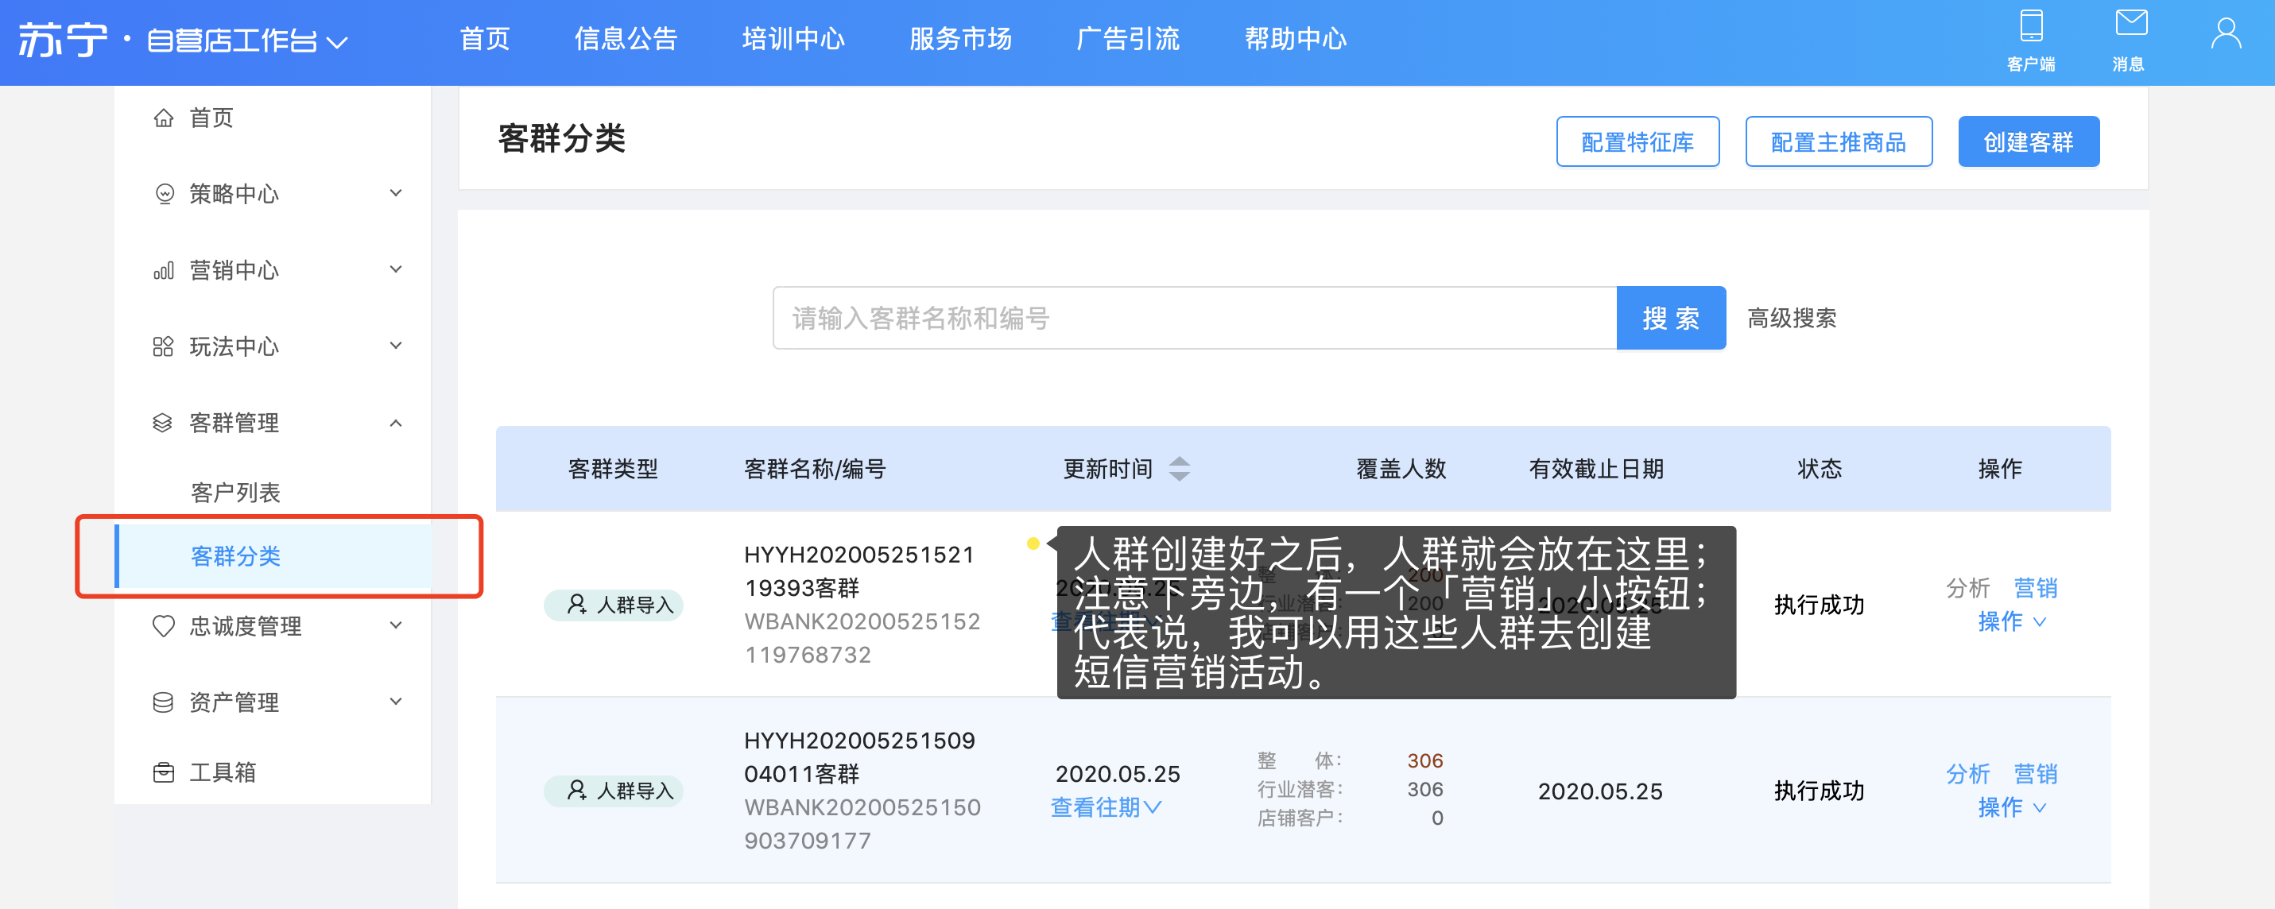The height and width of the screenshot is (909, 2275).
Task: Click 分析 link in HYYH20200525150904011 row
Action: pos(1967,774)
